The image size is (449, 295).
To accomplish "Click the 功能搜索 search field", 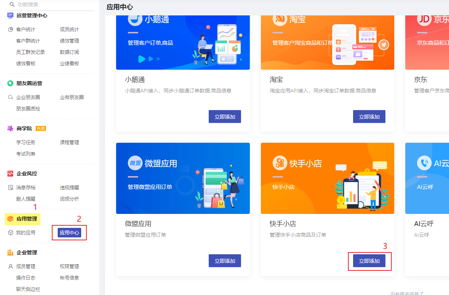I will tap(51, 5).
